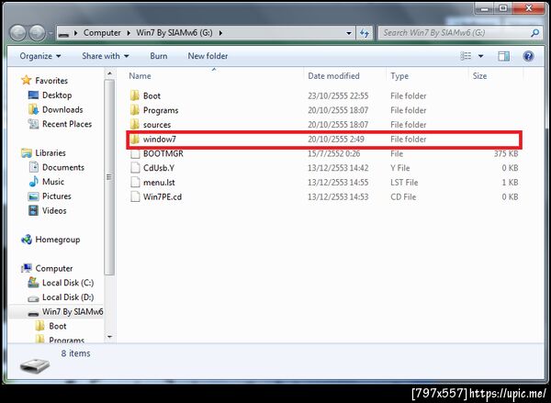Click navigation pane scrollbar up arrow
The image size is (551, 403).
[109, 73]
